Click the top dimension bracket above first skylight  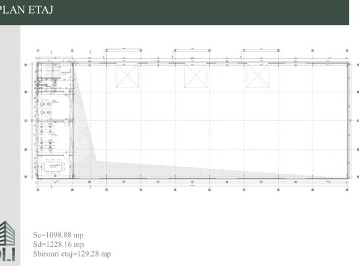point(123,49)
